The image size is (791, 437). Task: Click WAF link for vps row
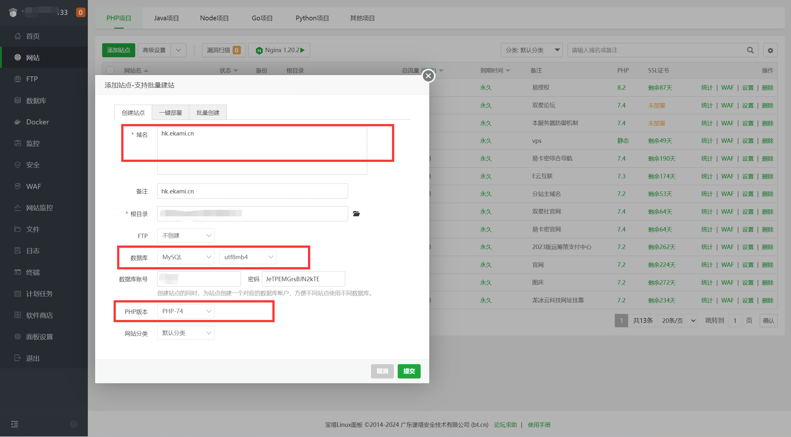727,141
